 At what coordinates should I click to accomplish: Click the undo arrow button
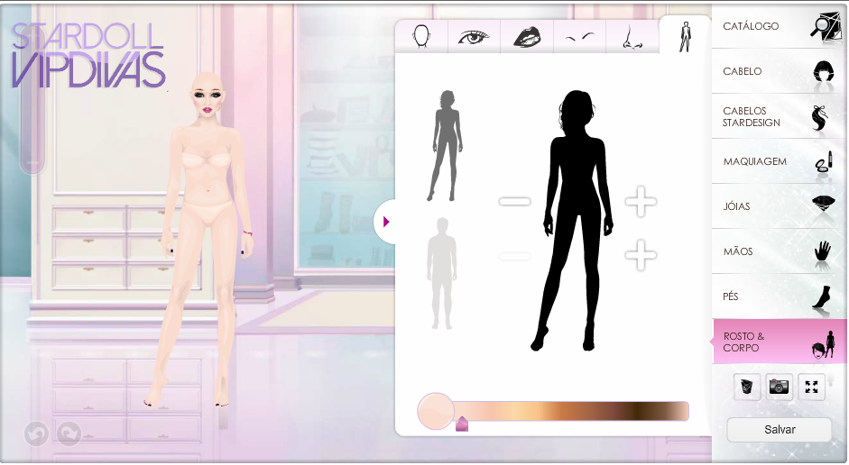[x=36, y=433]
